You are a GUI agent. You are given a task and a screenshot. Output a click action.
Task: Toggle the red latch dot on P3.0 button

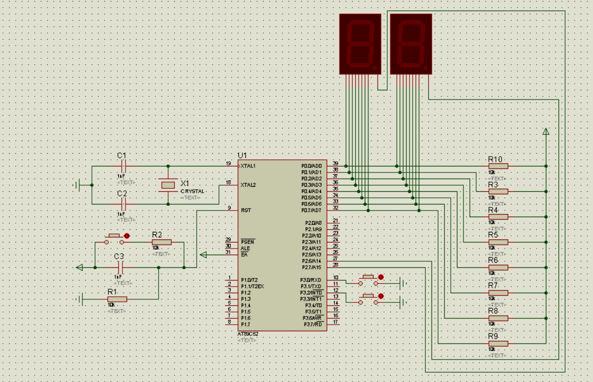[381, 277]
